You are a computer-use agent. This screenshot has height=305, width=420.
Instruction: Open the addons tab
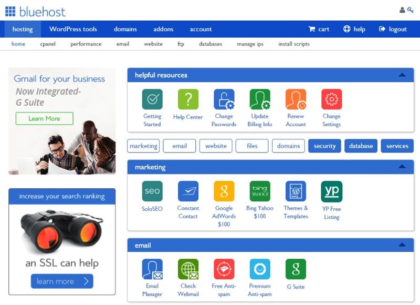click(x=163, y=29)
